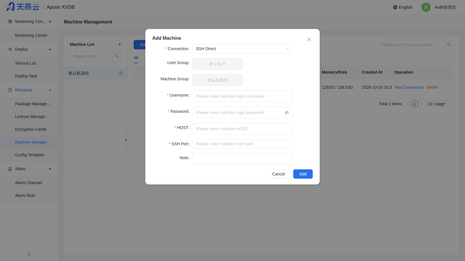Click the 天燕云 logo
The height and width of the screenshot is (261, 465).
click(23, 7)
